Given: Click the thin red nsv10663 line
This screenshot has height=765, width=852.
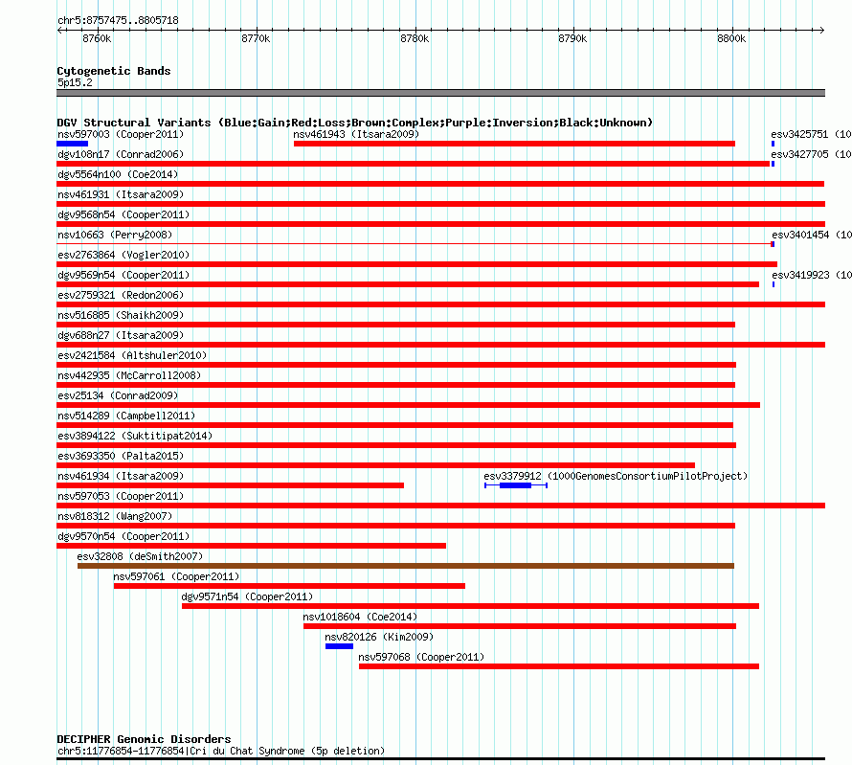Looking at the screenshot, I should (x=415, y=244).
